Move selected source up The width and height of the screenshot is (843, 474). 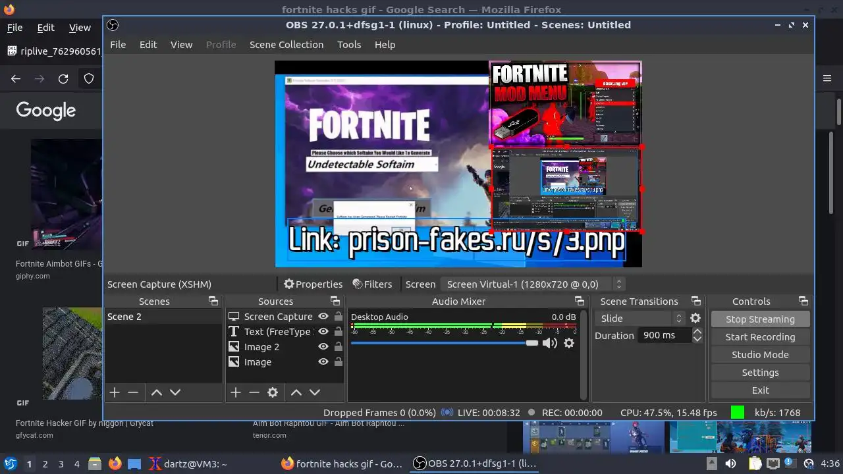click(x=296, y=392)
